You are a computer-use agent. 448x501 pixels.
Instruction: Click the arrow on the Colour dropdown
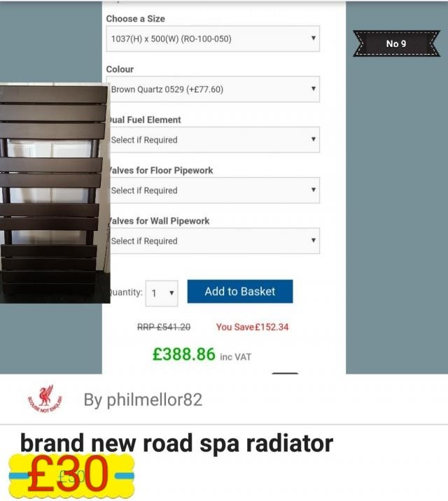coord(314,88)
